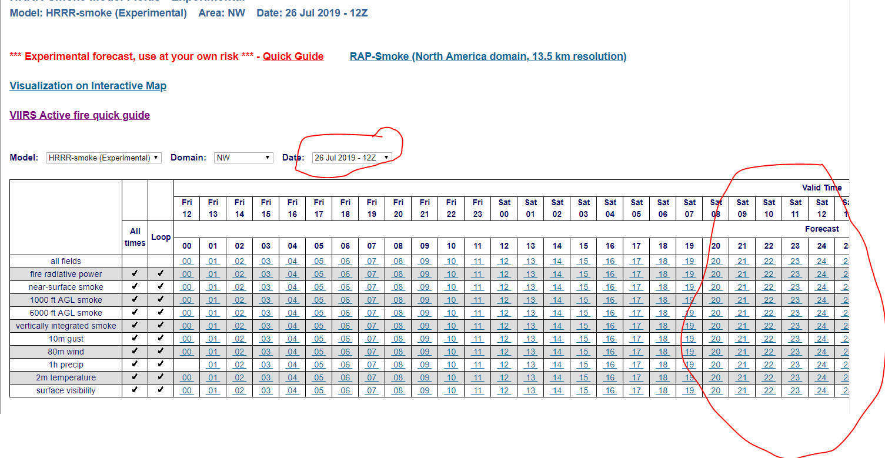
Task: Click Loop checkmark for 1000 ft AGL smoke
Action: (x=161, y=300)
